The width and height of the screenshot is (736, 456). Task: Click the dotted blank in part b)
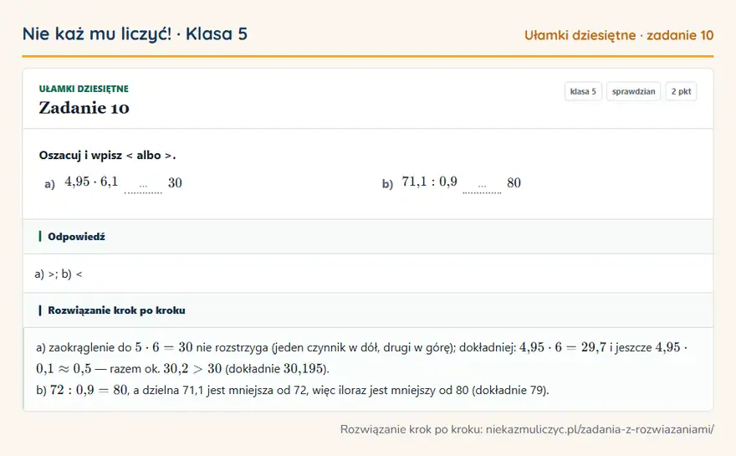point(482,188)
